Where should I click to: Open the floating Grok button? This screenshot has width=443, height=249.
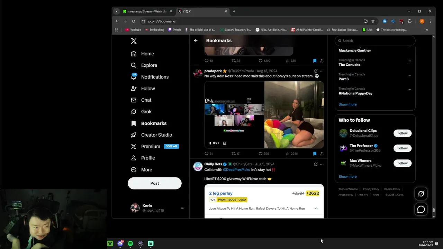[x=421, y=194]
